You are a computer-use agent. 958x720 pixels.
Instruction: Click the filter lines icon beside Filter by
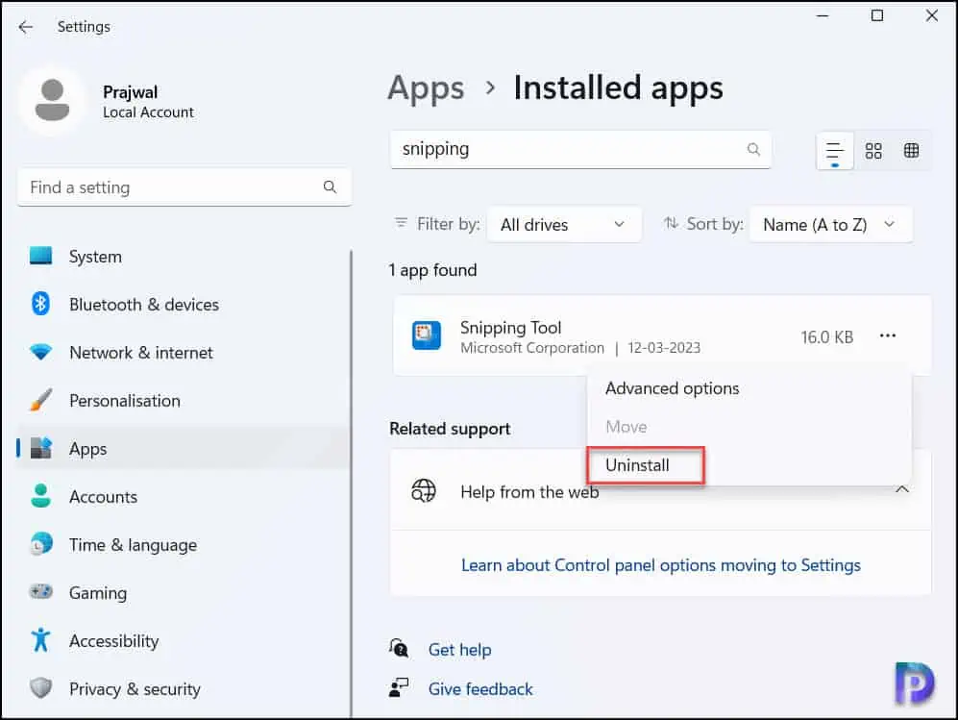pos(401,223)
